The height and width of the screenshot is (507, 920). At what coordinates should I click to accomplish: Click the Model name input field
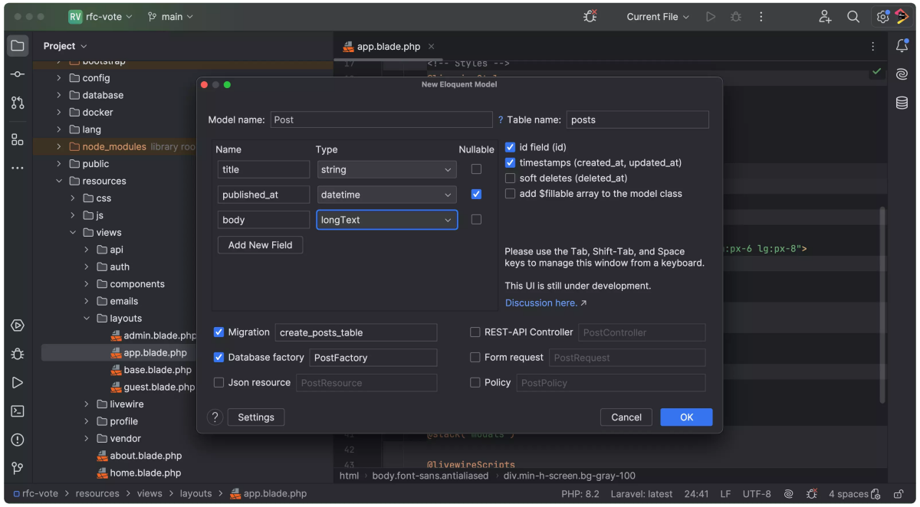pyautogui.click(x=381, y=119)
